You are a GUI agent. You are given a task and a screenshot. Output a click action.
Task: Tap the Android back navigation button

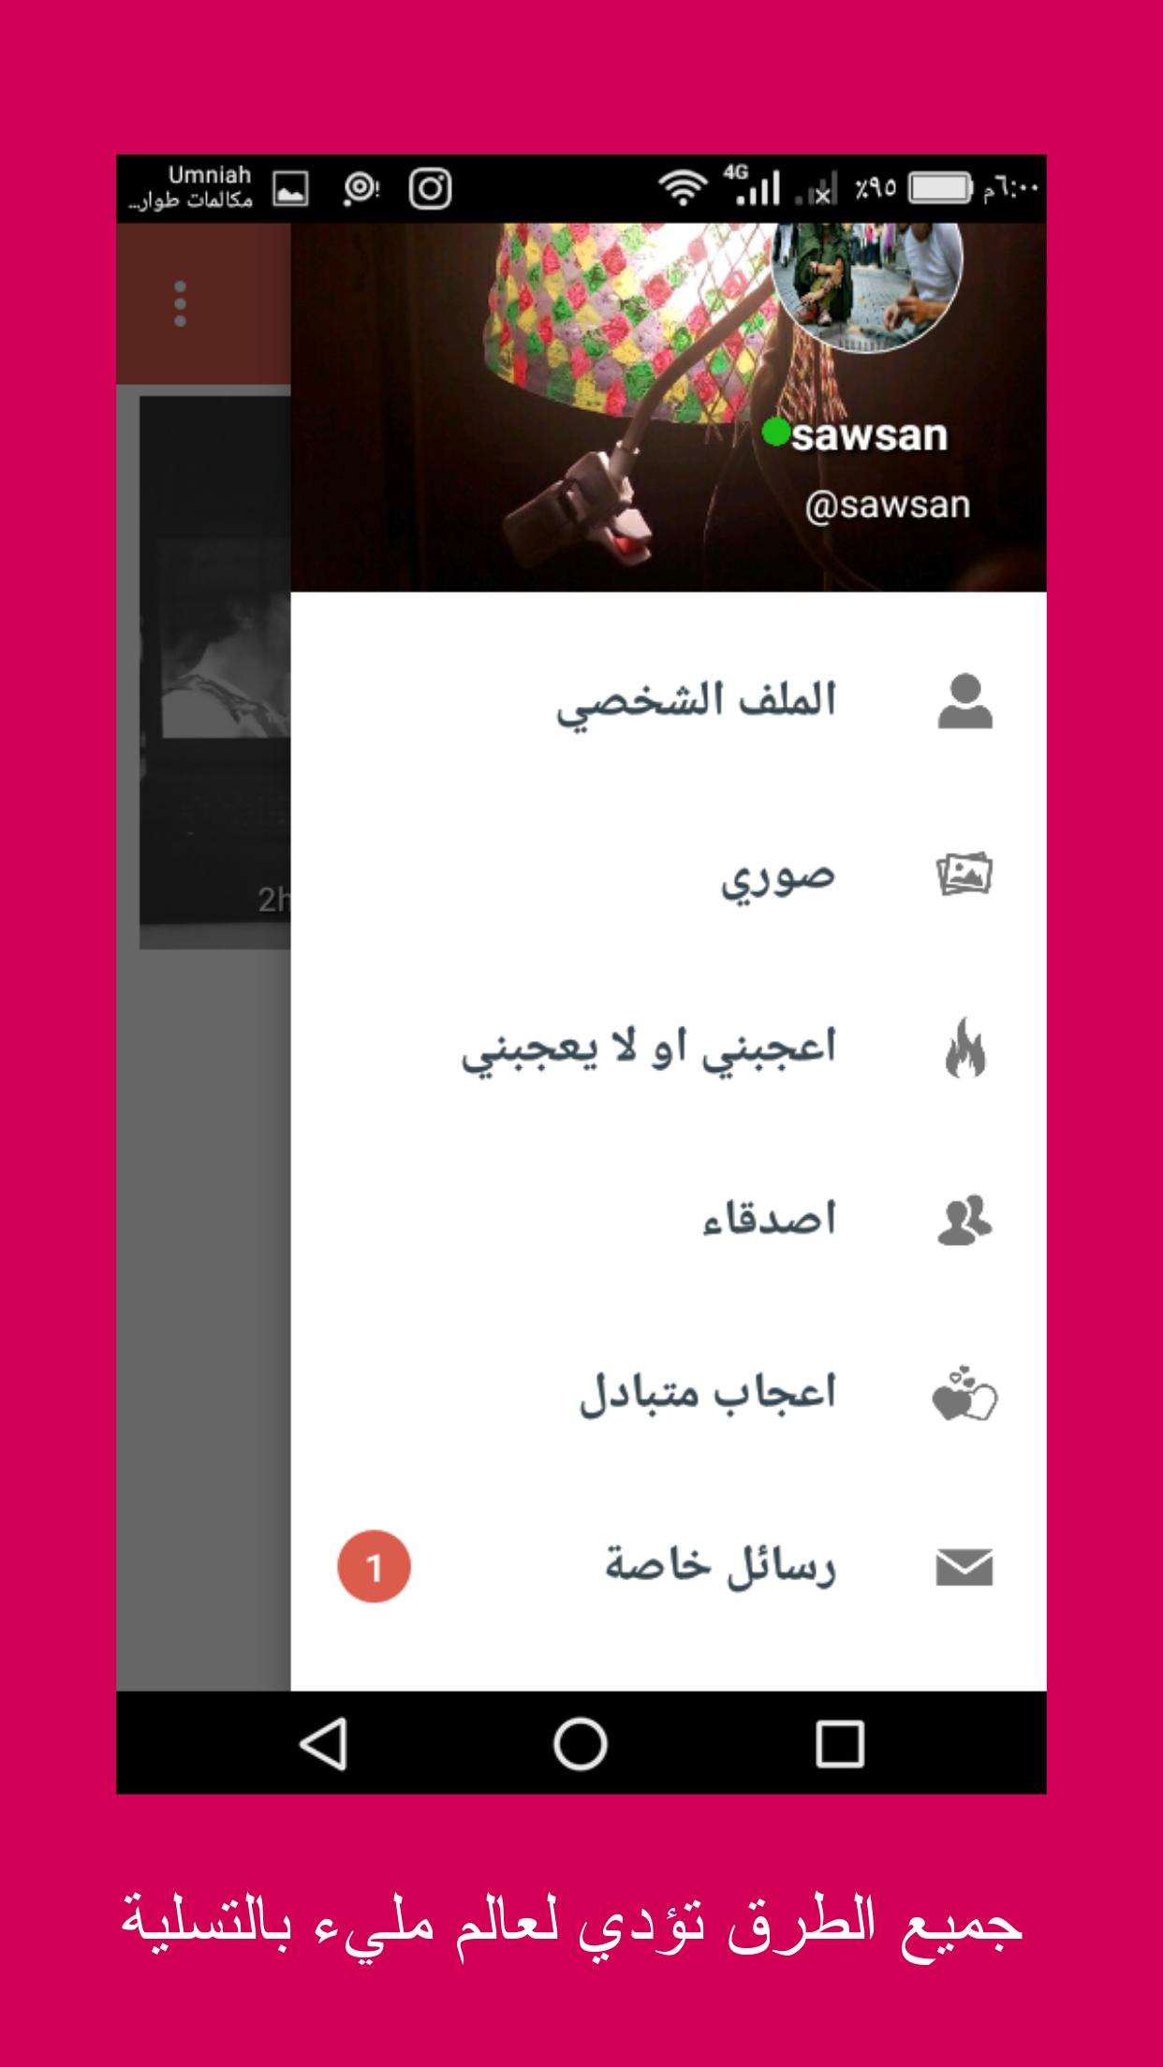(324, 1744)
